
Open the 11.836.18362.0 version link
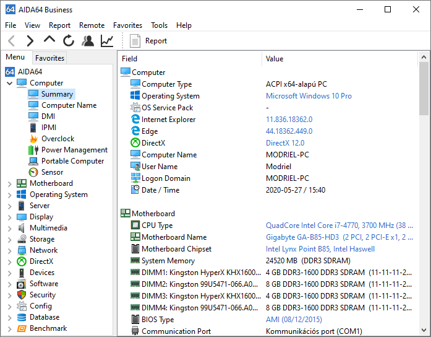coord(289,119)
